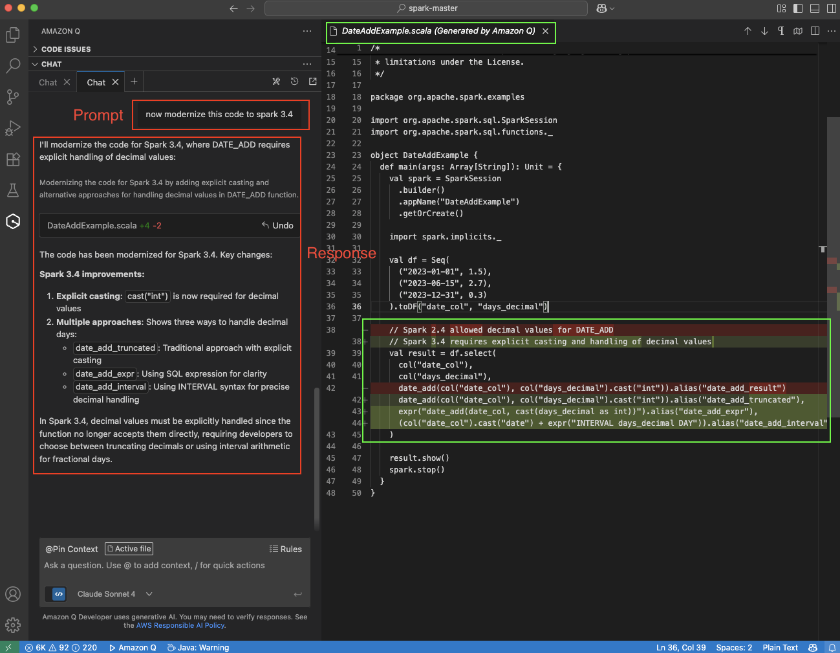Toggle the split editor layout icon

[x=815, y=30]
